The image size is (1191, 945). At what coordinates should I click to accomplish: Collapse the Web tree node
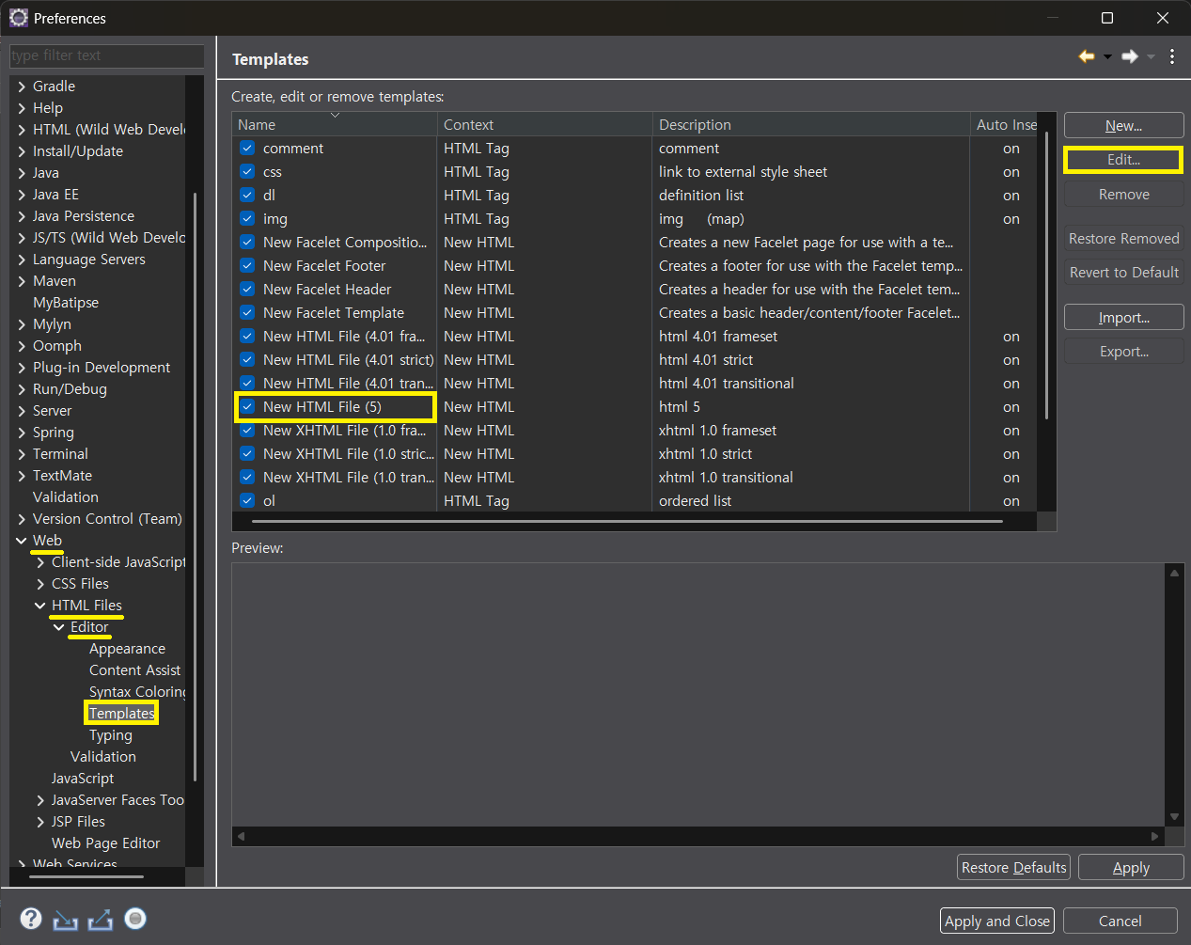coord(22,541)
